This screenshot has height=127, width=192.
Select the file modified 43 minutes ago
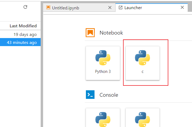coord(22,42)
